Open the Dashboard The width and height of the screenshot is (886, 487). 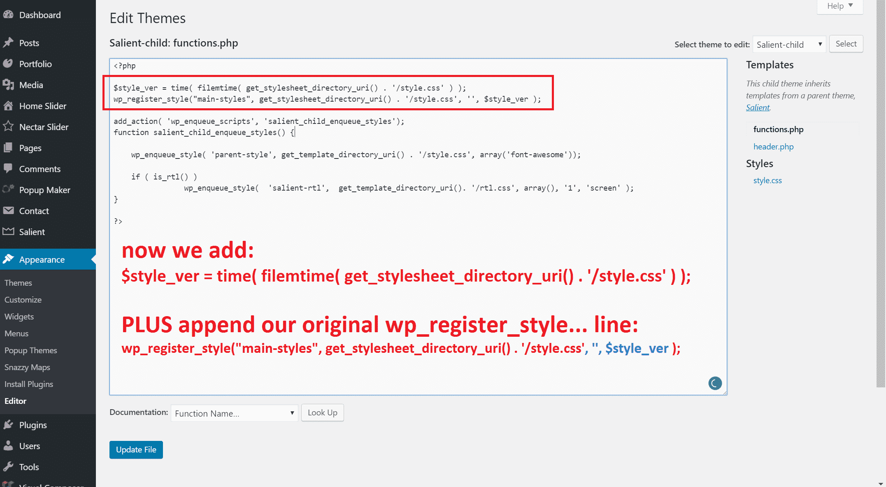[x=40, y=15]
